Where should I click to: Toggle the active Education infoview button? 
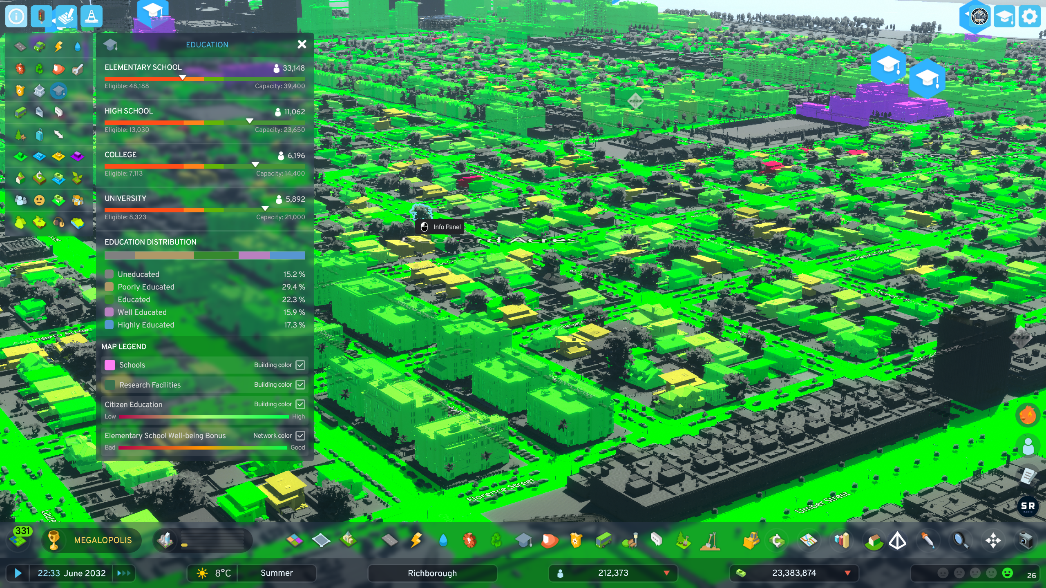click(x=58, y=91)
